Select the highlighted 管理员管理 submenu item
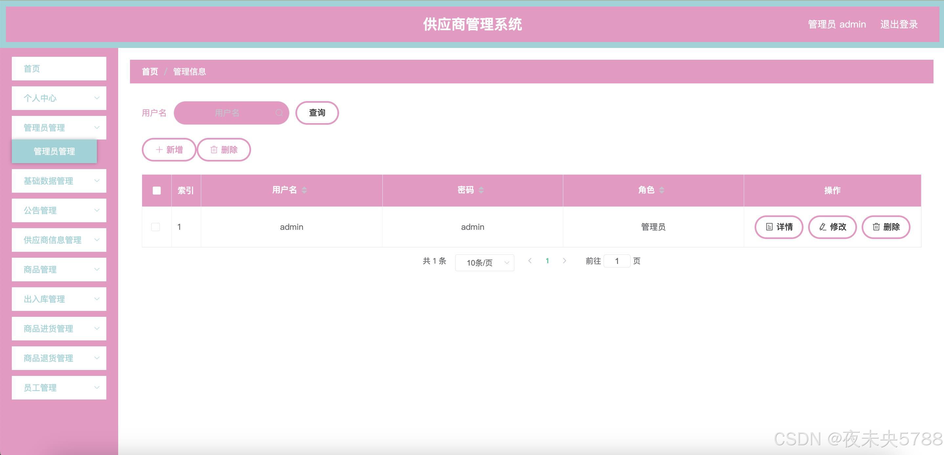The height and width of the screenshot is (455, 944). [54, 151]
